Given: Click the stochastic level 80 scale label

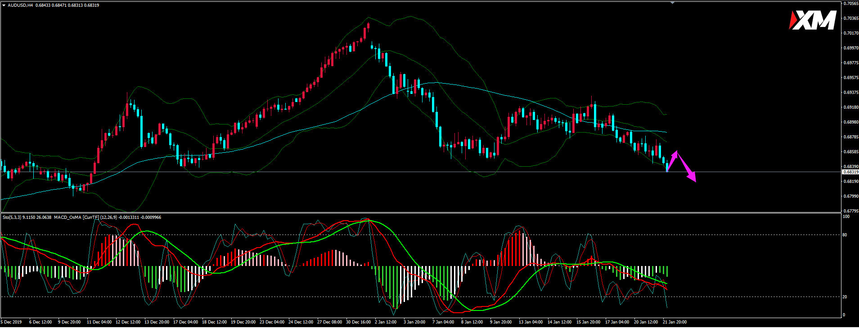Looking at the screenshot, I should (x=845, y=235).
